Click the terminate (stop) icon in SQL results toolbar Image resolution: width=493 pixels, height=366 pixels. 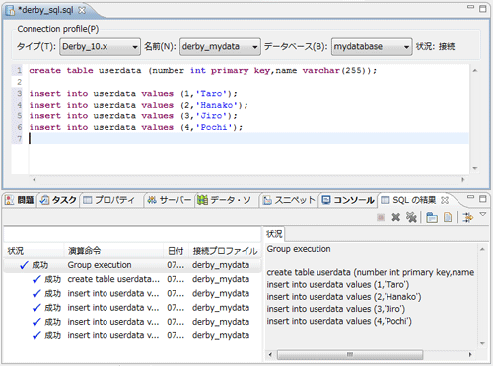381,217
